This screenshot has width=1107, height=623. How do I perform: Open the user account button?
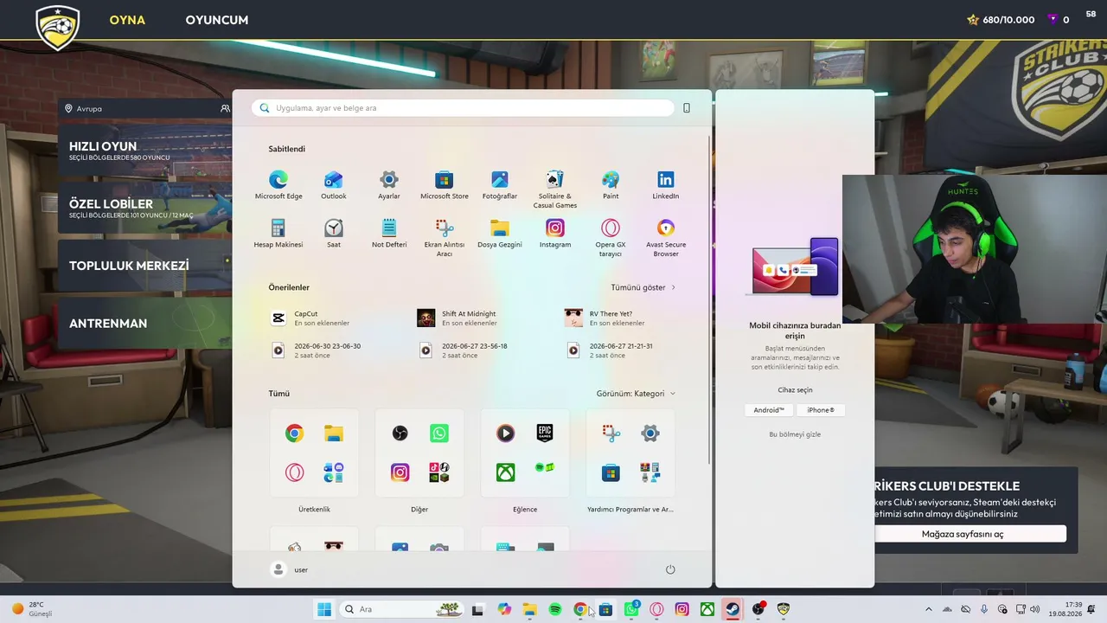(x=290, y=569)
